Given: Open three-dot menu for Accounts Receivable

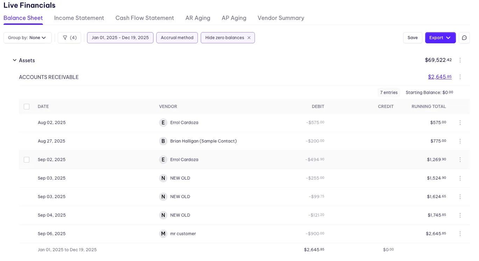Looking at the screenshot, I should (460, 77).
